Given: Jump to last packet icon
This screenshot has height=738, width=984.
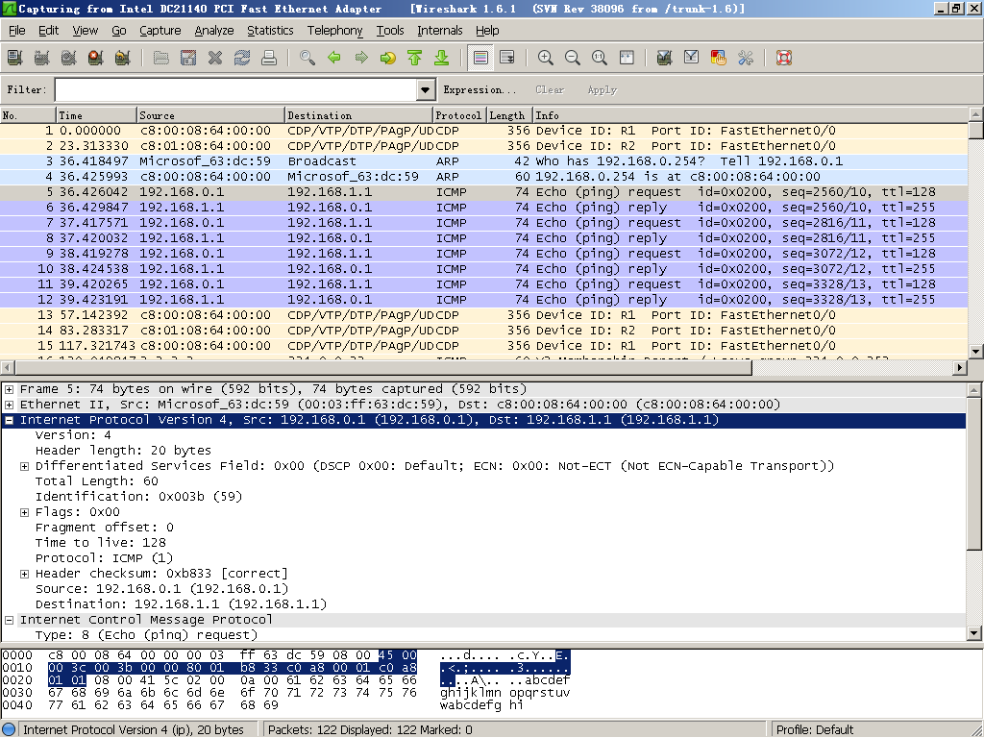Looking at the screenshot, I should 442,59.
